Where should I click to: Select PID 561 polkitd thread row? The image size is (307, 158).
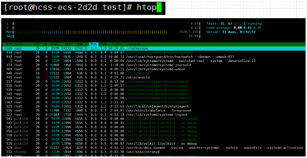[x=154, y=139]
